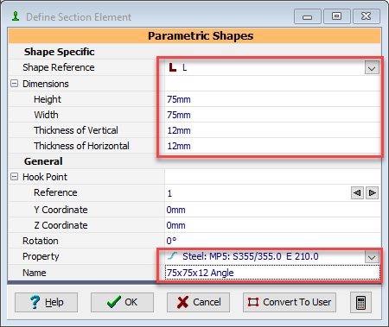Select the Name label
389x327 pixels.
(x=35, y=273)
